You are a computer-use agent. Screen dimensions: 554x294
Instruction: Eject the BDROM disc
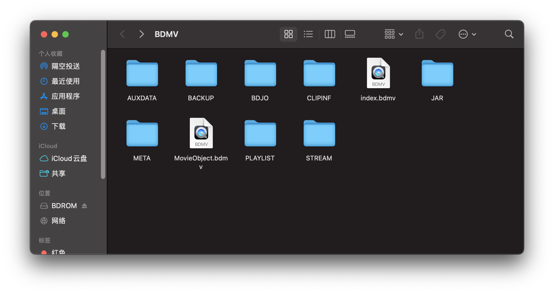84,206
